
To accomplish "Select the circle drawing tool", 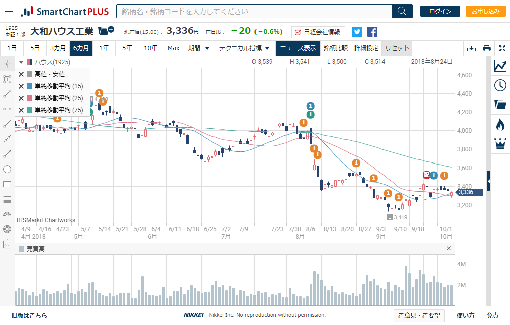I will click(7, 169).
